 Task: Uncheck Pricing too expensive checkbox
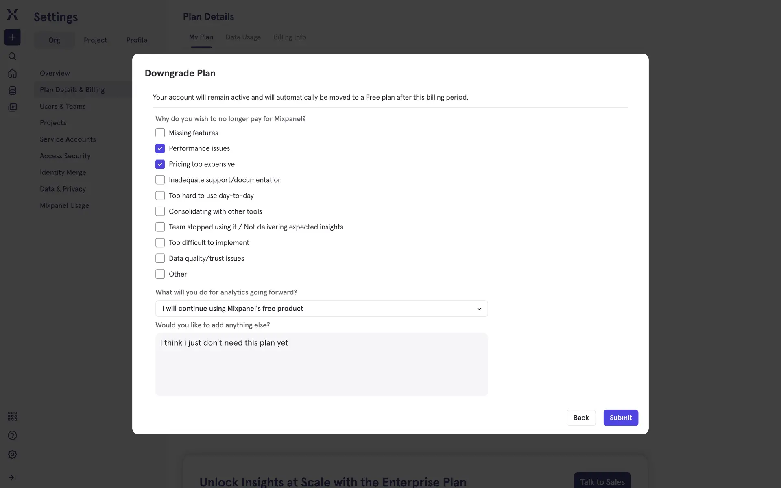160,164
